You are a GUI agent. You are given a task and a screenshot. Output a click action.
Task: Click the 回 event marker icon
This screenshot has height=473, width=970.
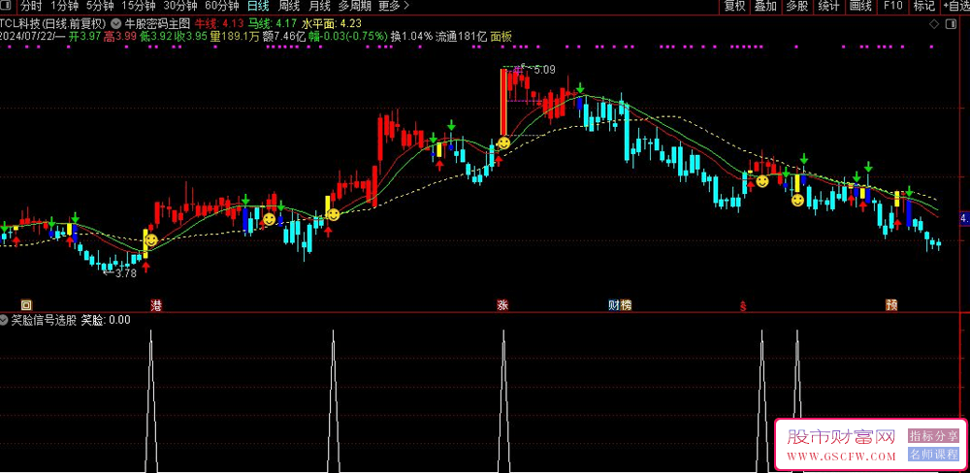pyautogui.click(x=26, y=304)
